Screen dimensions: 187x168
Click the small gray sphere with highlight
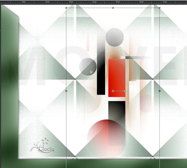87,66
